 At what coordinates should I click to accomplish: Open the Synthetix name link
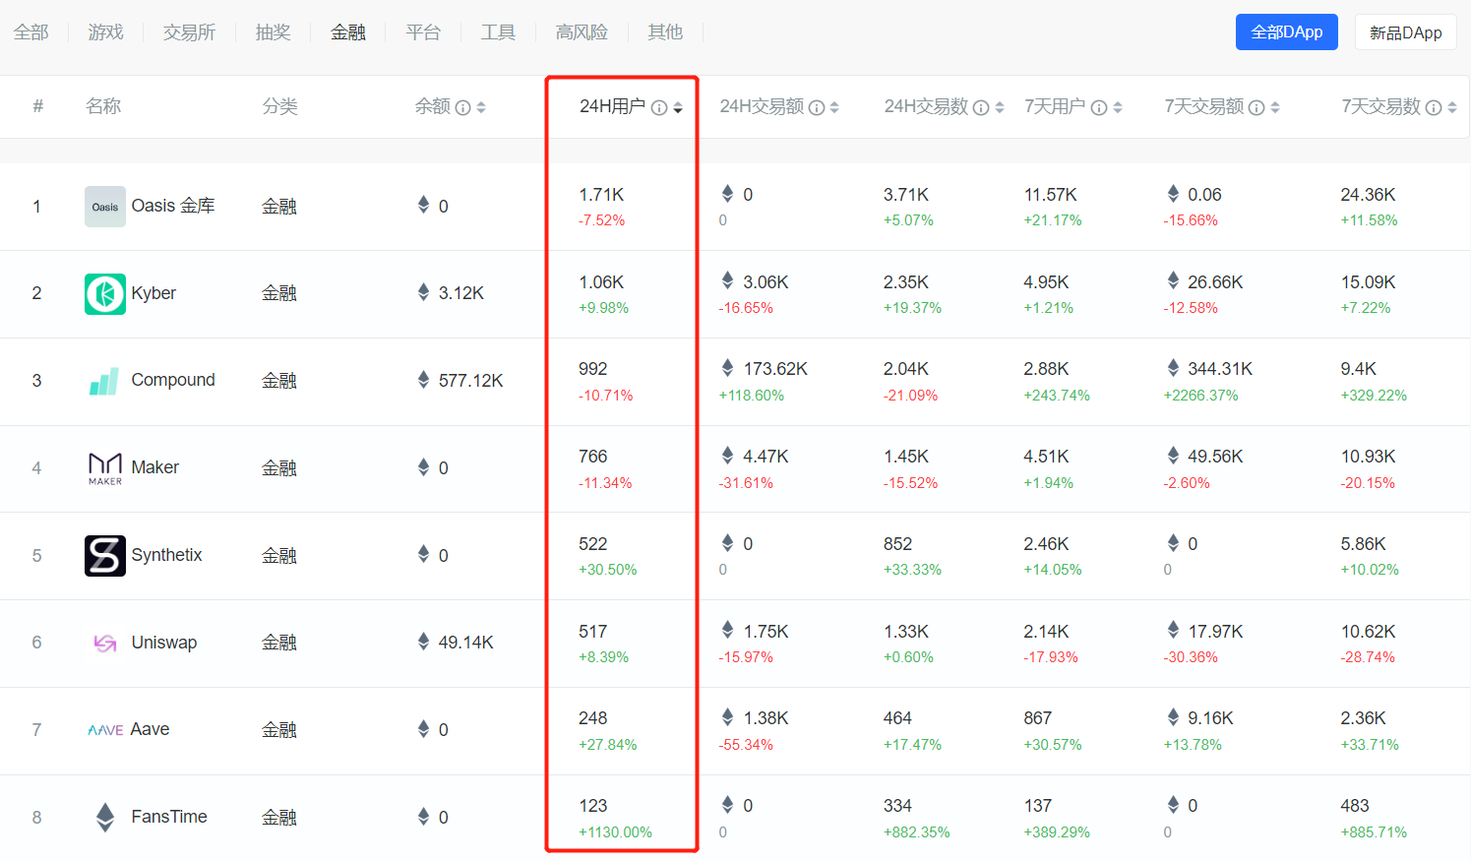167,555
